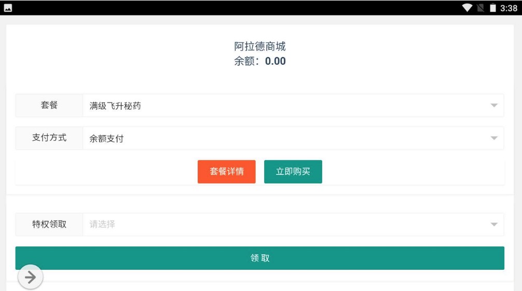This screenshot has width=522, height=291.
Task: Tap the battery icon in status bar
Action: (493, 8)
